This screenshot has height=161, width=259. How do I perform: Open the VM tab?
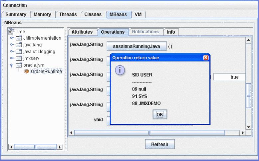138,14
